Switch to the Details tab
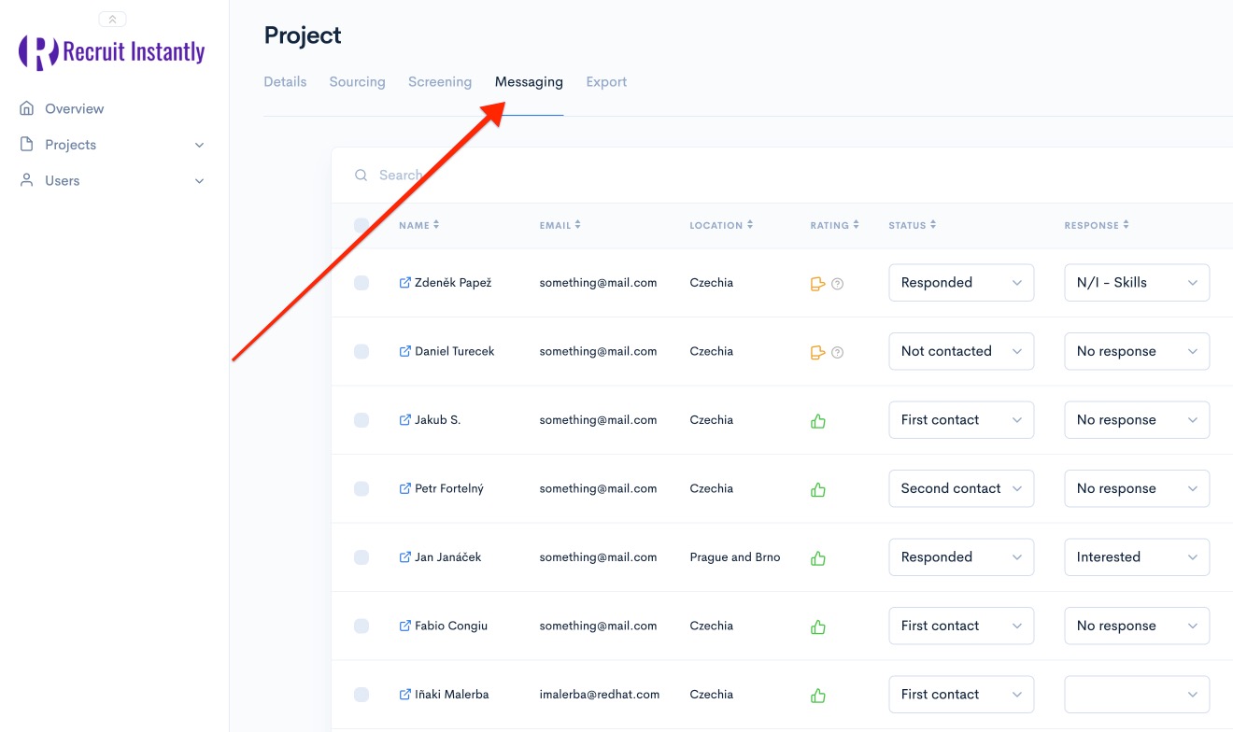1233x732 pixels. [285, 82]
